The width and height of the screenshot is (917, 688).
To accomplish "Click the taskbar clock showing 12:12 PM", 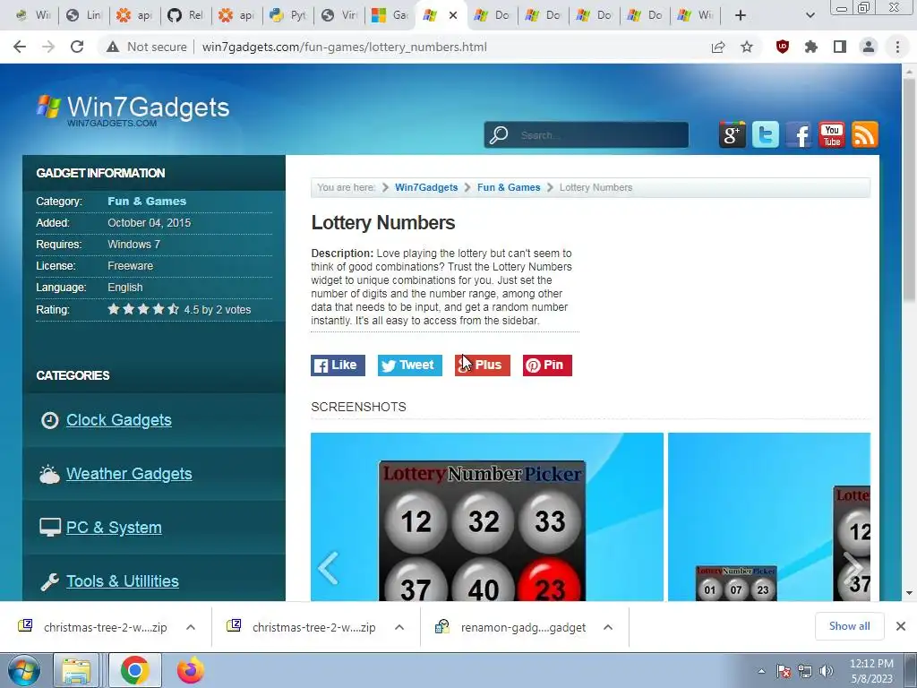I will [871, 671].
